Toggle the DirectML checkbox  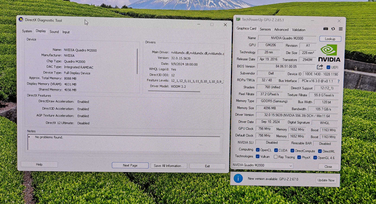320,151
